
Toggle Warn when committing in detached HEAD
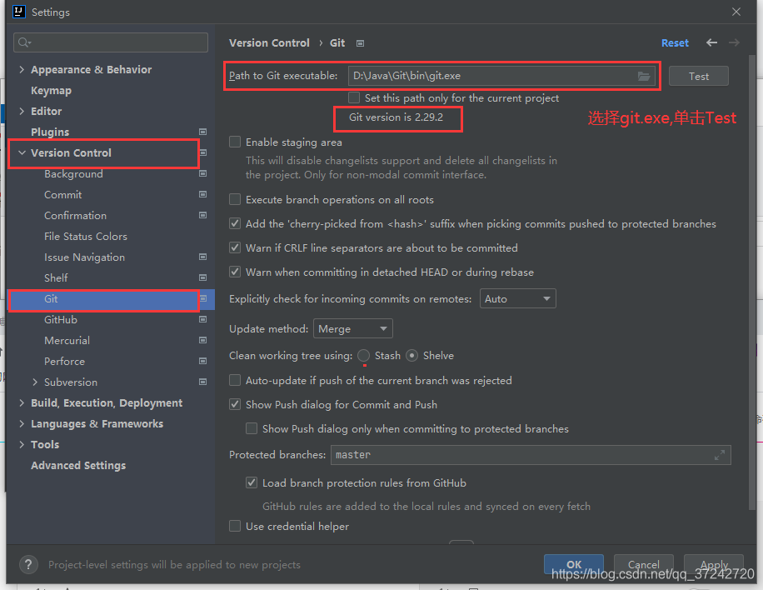pos(235,272)
